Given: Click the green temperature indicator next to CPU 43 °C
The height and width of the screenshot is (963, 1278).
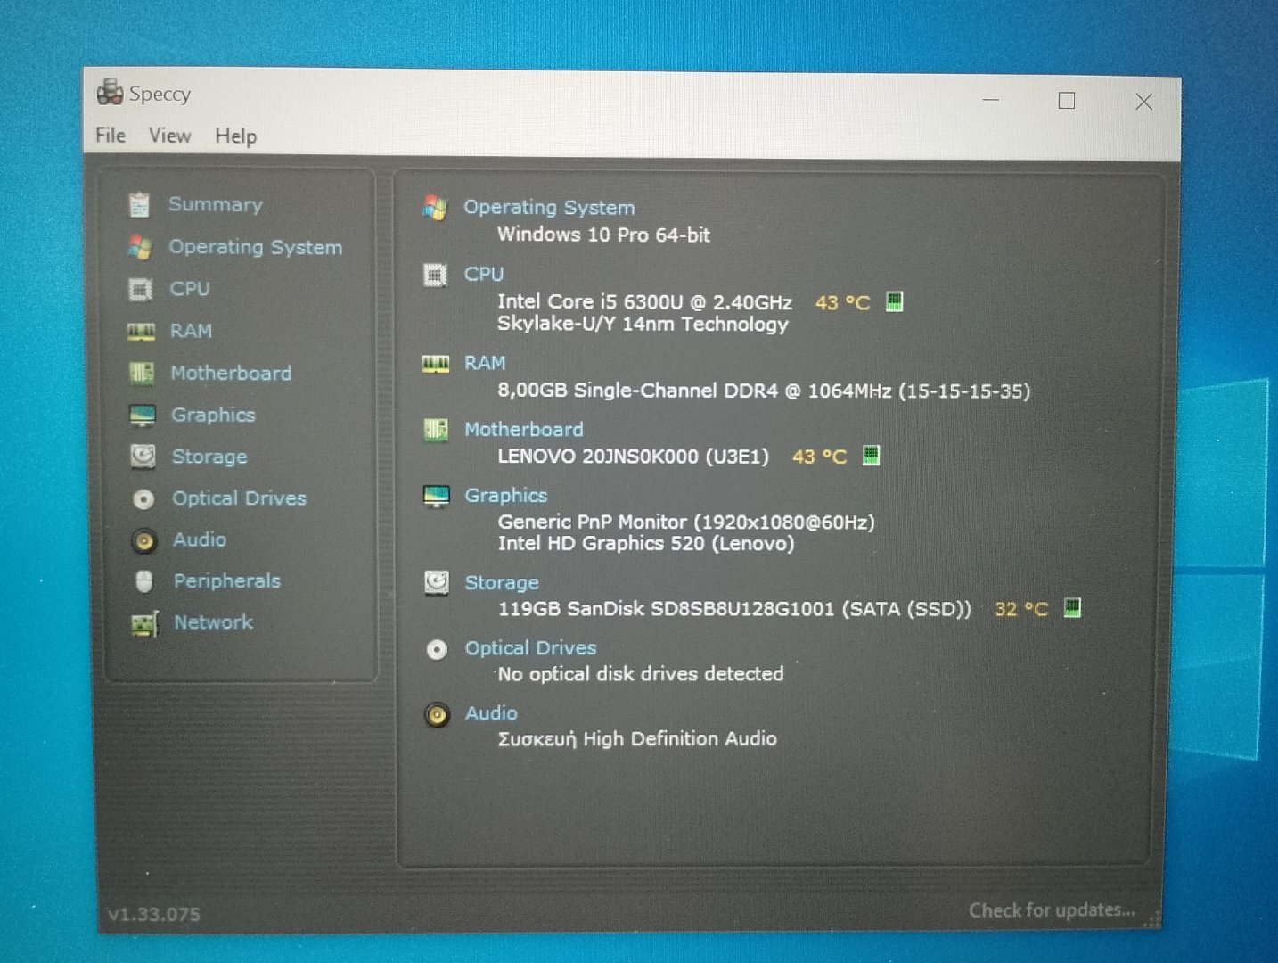Looking at the screenshot, I should (x=894, y=301).
